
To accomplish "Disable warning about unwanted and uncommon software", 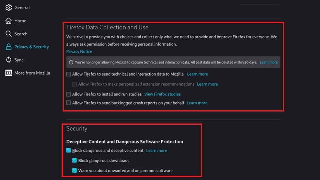I will pyautogui.click(x=75, y=171).
